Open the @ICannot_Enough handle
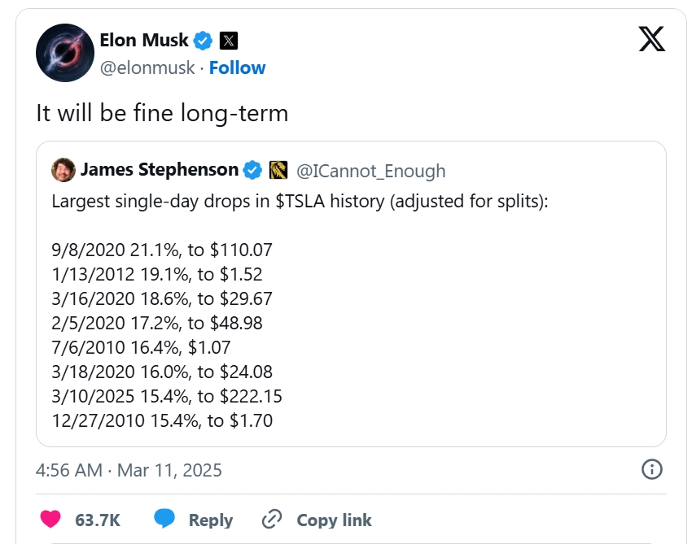Viewport: 692px width, 544px height. (x=370, y=171)
